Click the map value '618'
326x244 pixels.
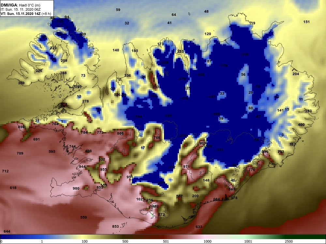[13, 188]
